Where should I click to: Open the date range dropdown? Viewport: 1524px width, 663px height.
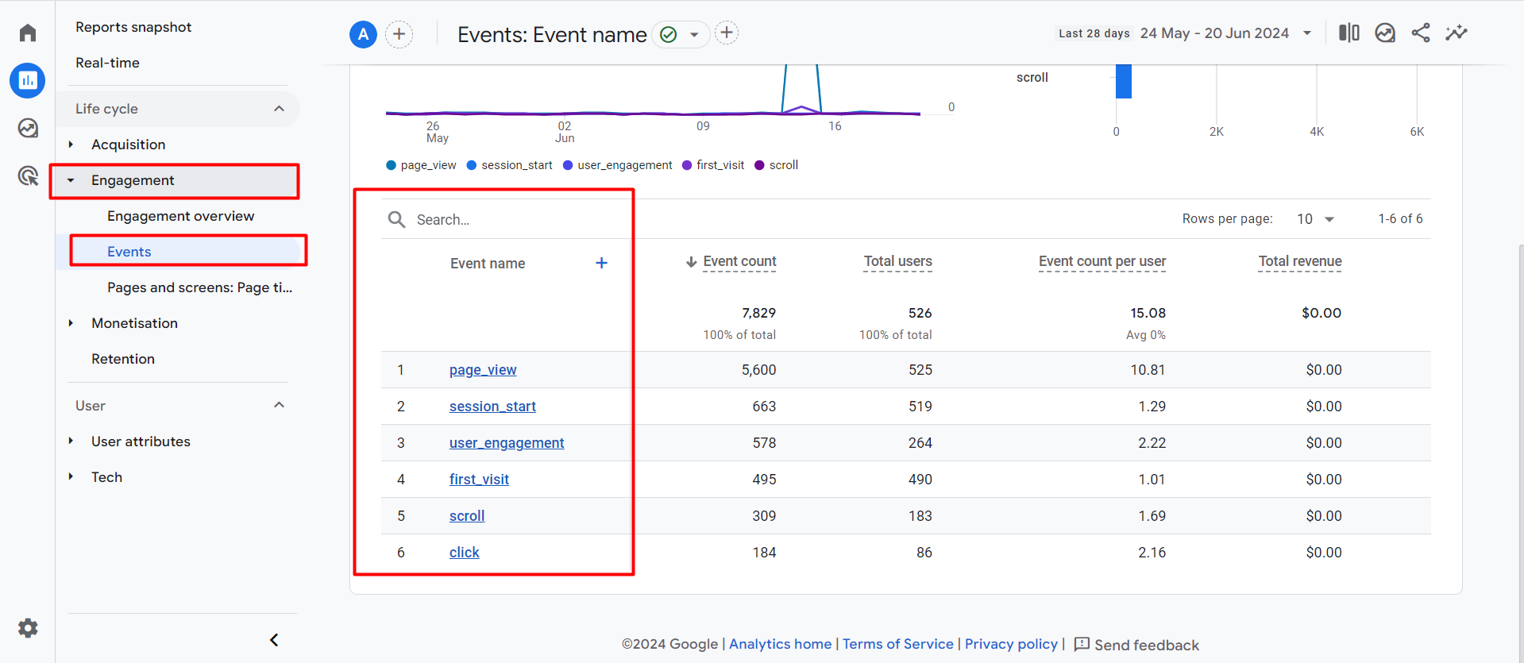1306,33
